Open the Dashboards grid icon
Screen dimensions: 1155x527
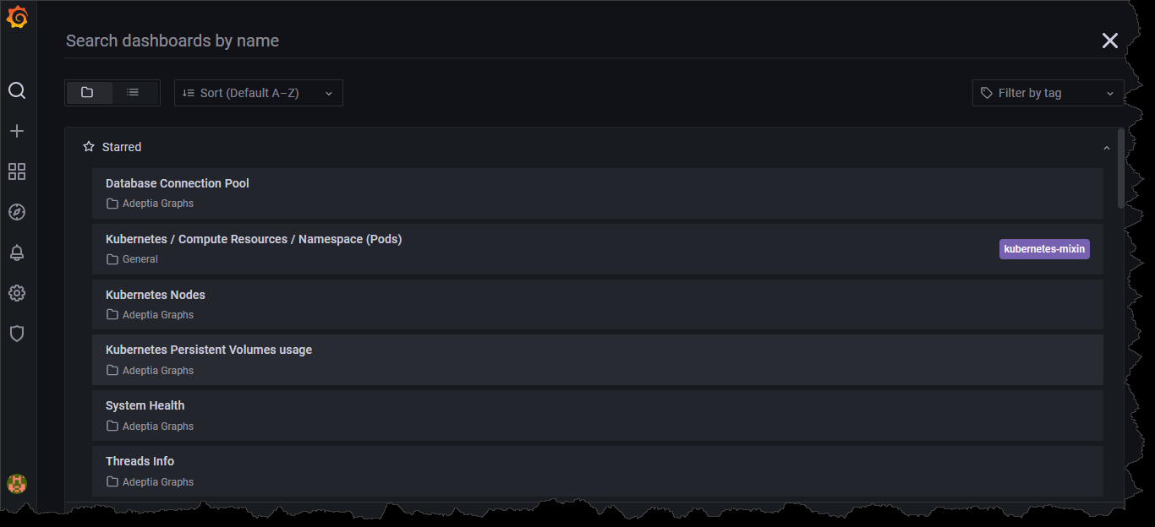pos(17,171)
